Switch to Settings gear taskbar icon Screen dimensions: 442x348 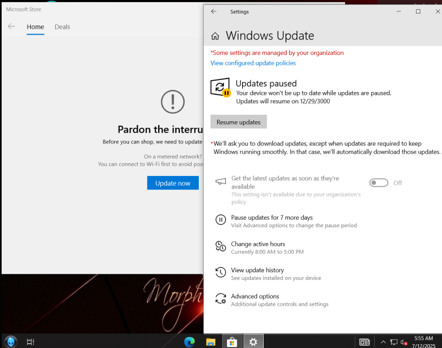click(x=253, y=342)
